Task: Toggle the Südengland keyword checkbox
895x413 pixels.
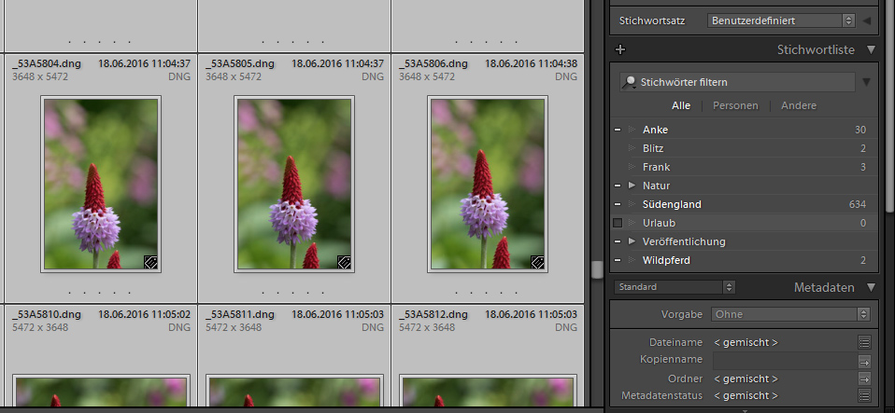Action: (x=618, y=204)
